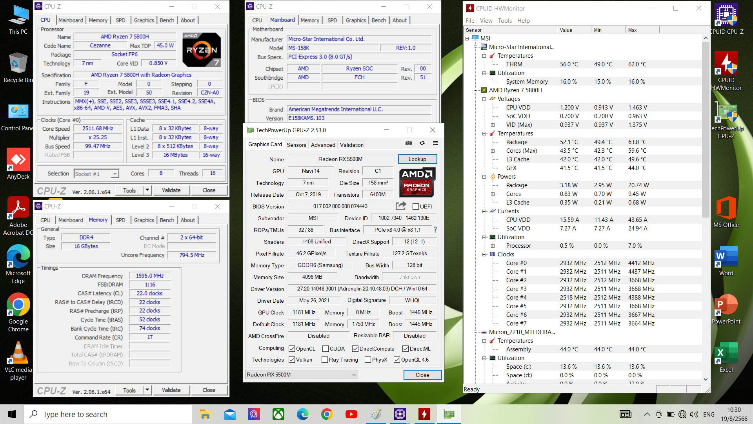Toggle the DirectML checkbox
The image size is (753, 424).
(x=406, y=349)
